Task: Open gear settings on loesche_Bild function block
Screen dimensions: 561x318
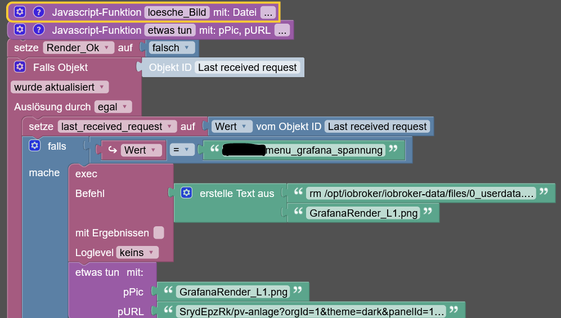Action: 20,12
